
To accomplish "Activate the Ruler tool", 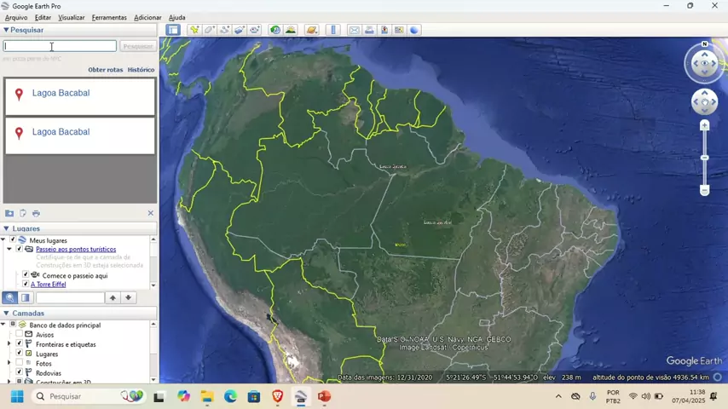I will pyautogui.click(x=333, y=30).
